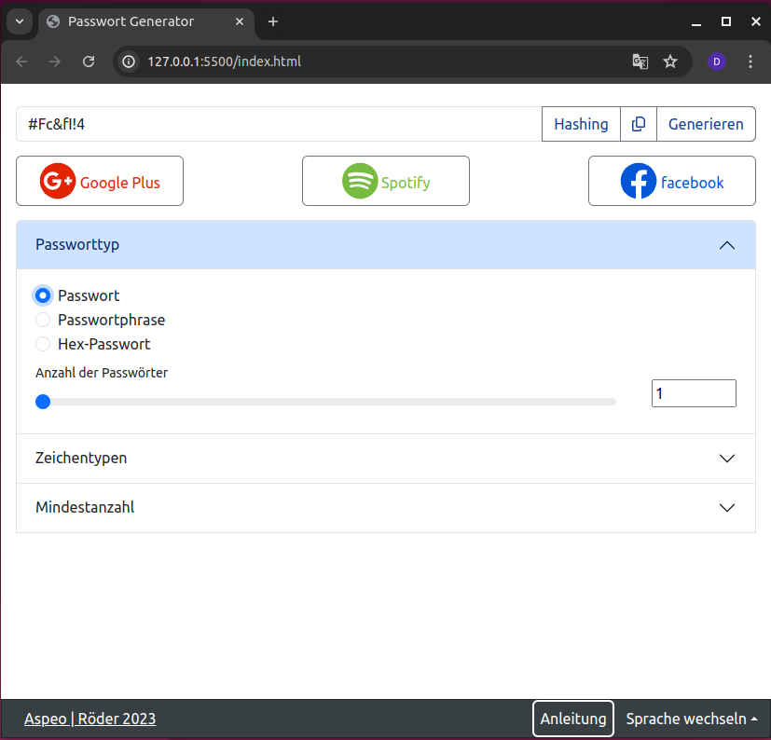Open the Chrome three-dot menu

tap(750, 62)
